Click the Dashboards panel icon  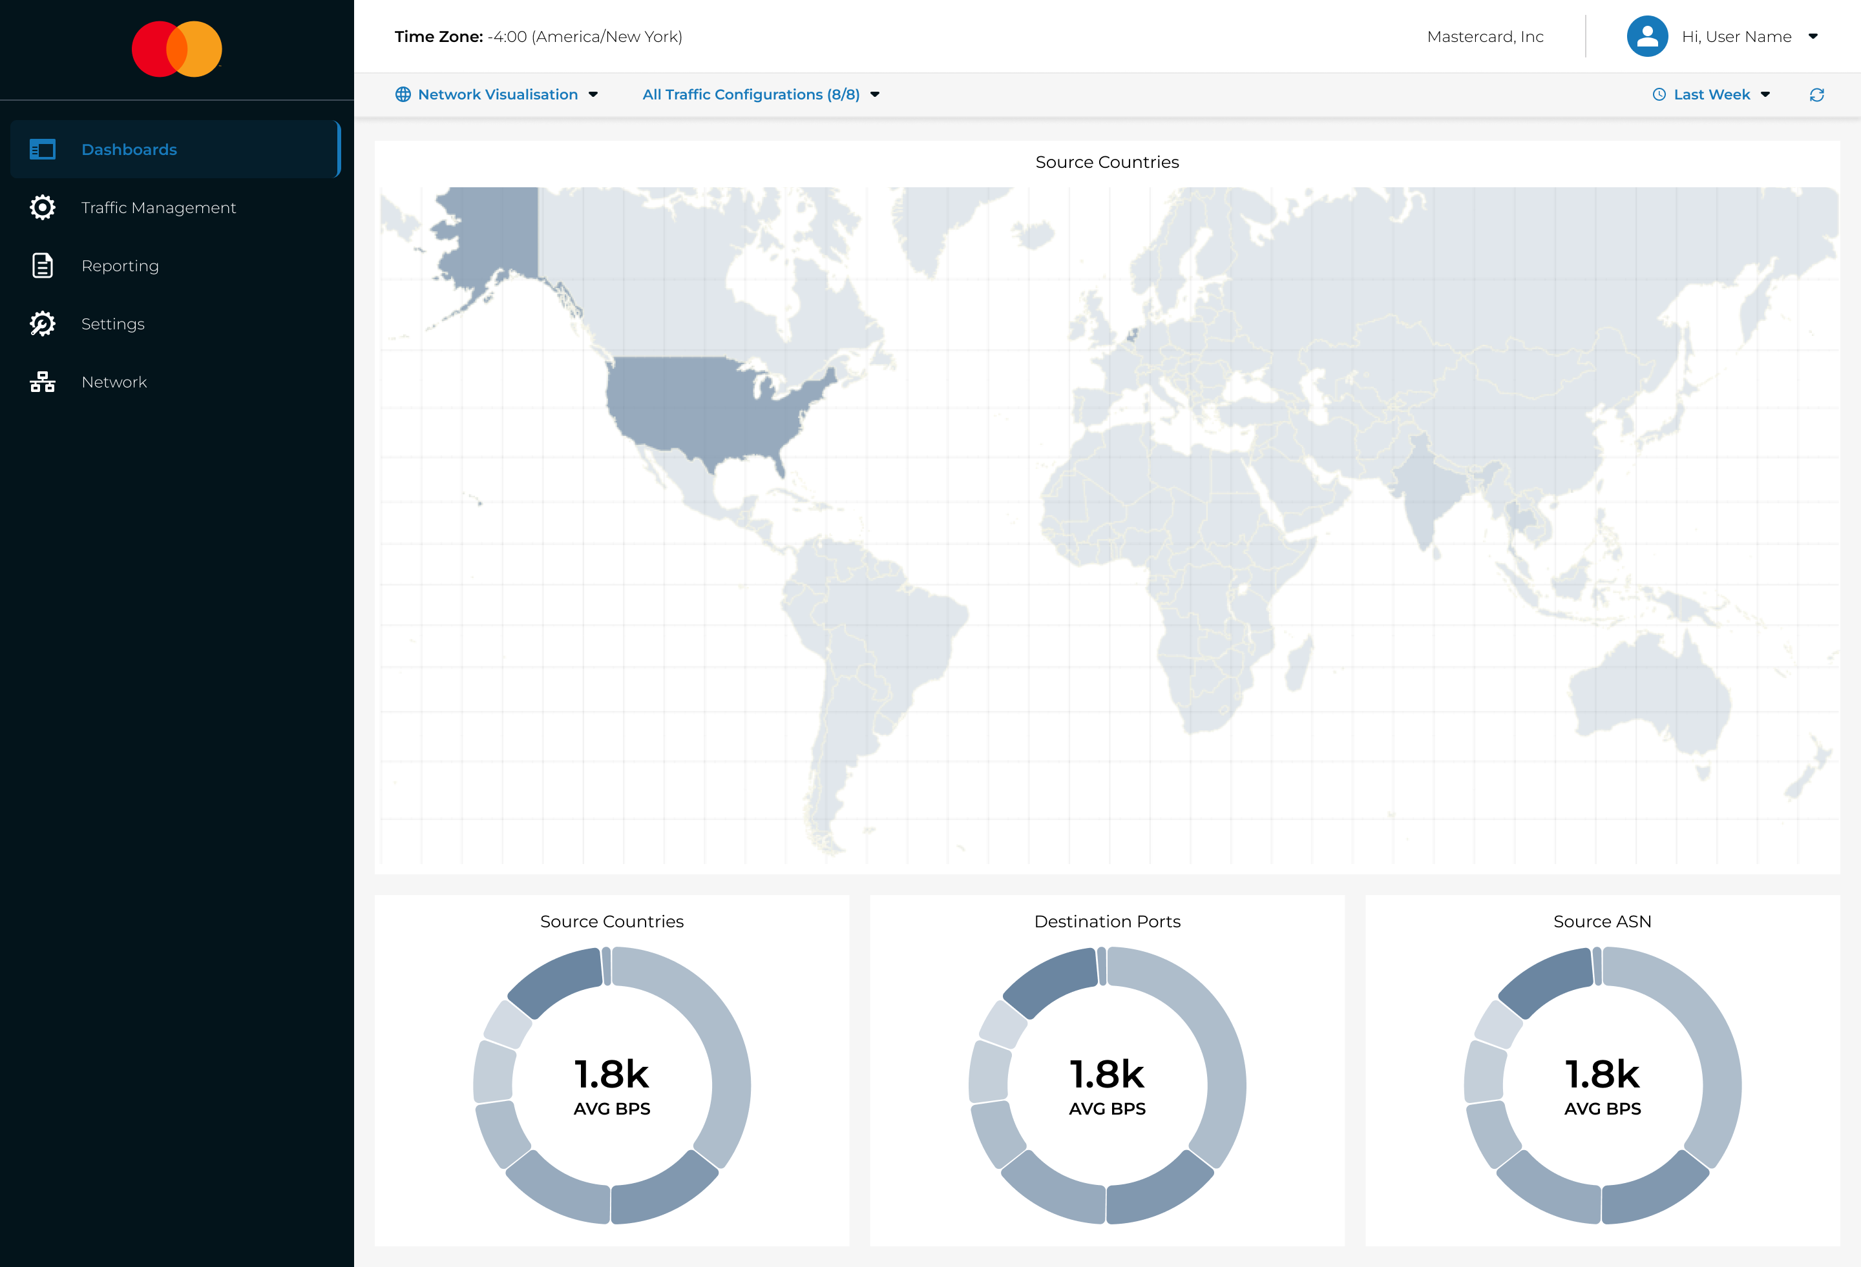tap(43, 149)
